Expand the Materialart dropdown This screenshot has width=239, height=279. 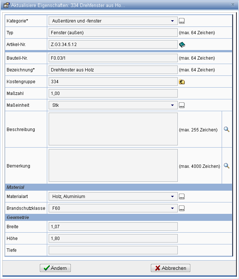pyautogui.click(x=172, y=197)
